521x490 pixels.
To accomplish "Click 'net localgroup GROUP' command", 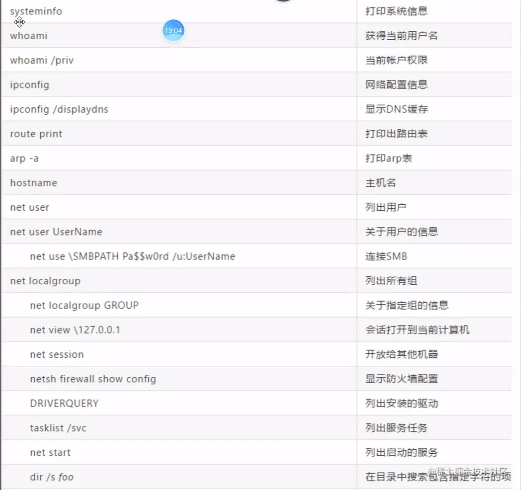I will coord(84,305).
